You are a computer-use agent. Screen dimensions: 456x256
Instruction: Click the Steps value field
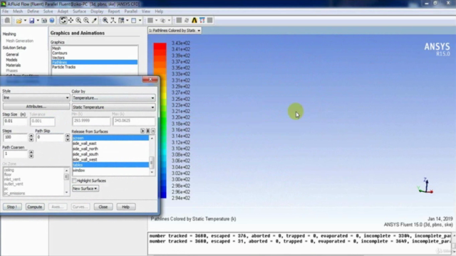click(15, 137)
